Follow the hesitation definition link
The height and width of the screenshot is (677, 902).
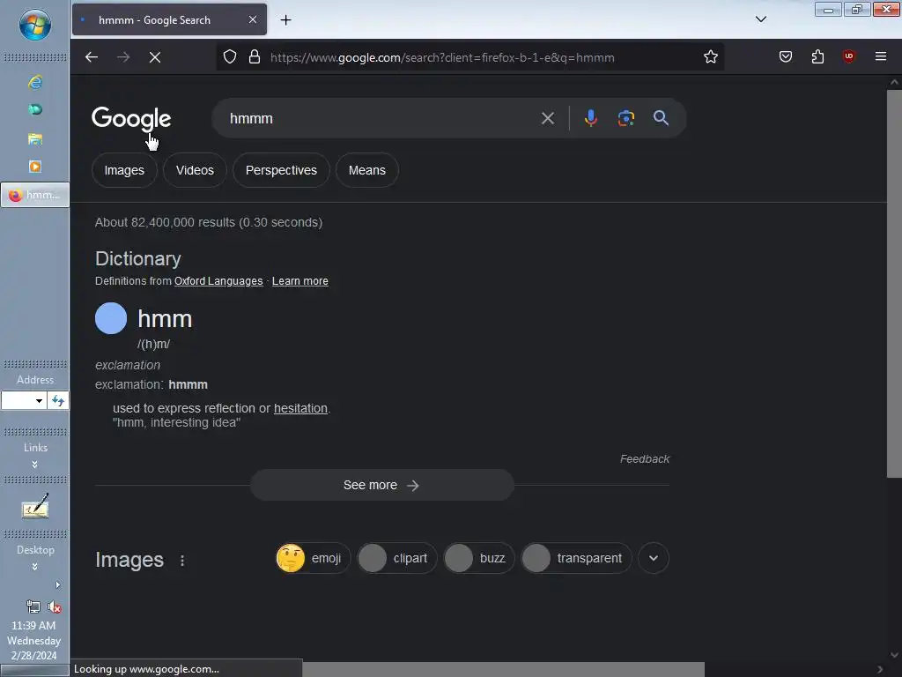pos(300,408)
